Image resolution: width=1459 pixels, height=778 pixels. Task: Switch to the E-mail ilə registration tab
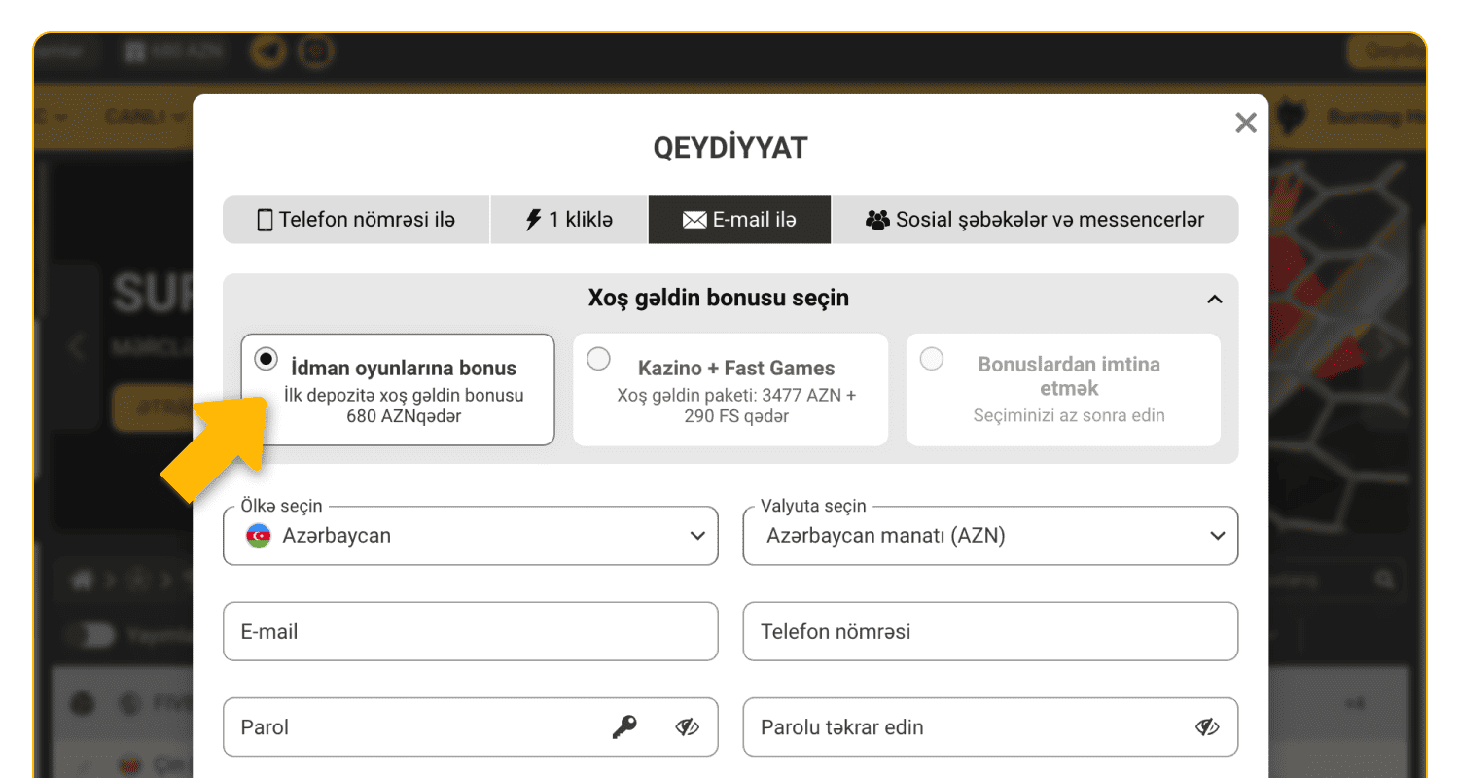click(739, 220)
